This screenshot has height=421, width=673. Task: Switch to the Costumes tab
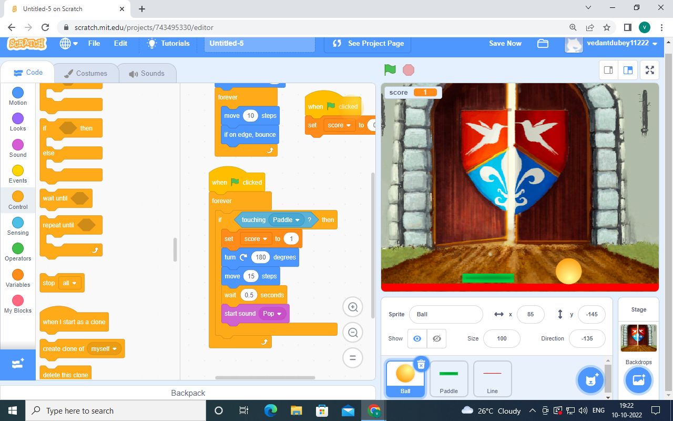[85, 74]
